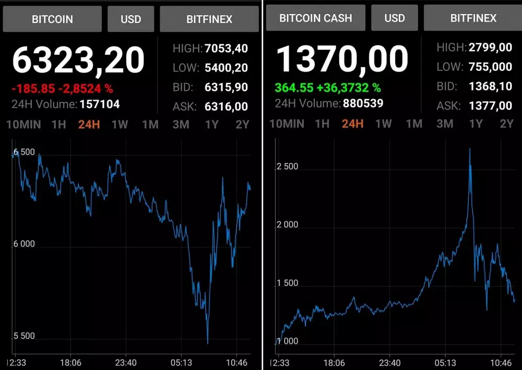Open the BITFINEX exchange selector on Bitcoin panel
The width and height of the screenshot is (522, 370).
[x=209, y=19]
